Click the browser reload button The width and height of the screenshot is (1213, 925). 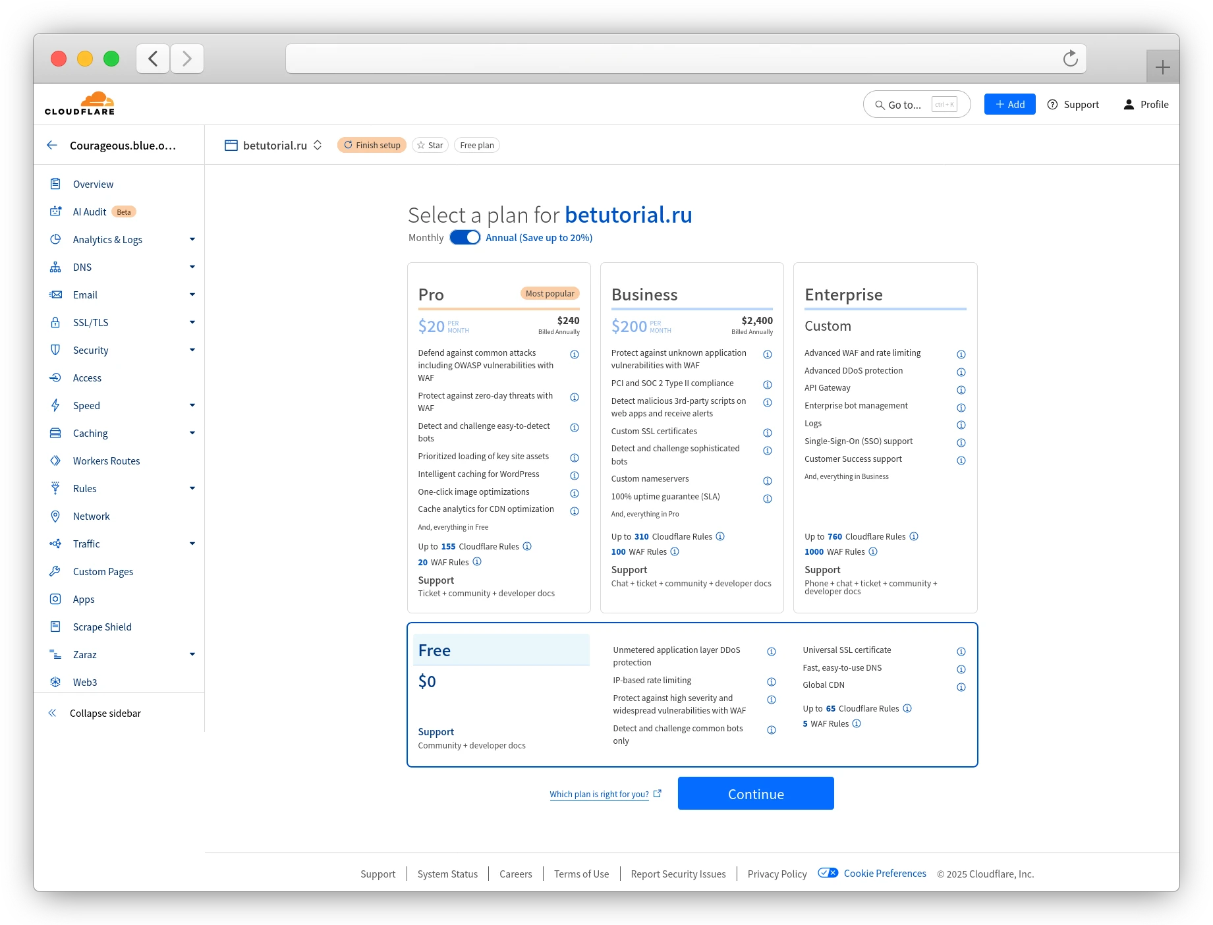pos(1070,59)
